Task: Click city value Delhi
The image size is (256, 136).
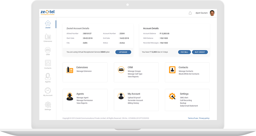Action: [85, 43]
